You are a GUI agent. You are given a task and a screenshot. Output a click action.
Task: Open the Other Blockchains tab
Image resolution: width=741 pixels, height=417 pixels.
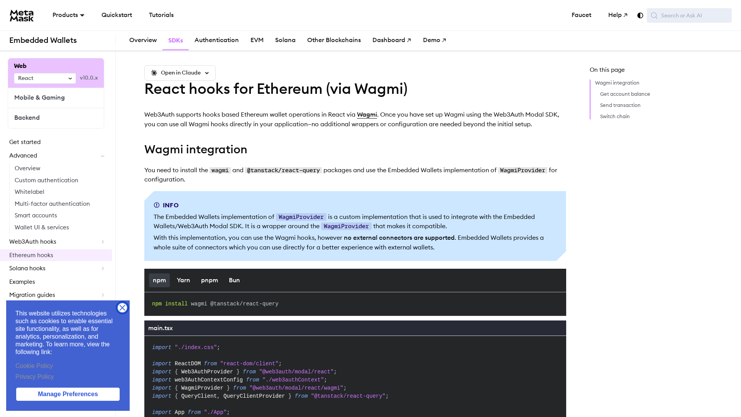point(334,40)
